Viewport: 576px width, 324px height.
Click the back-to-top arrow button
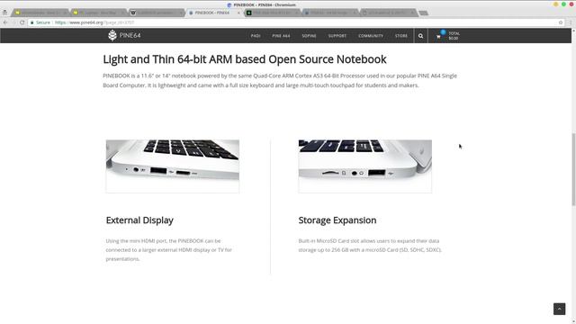pyautogui.click(x=559, y=309)
